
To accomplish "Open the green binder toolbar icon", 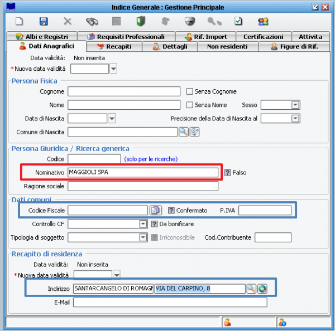I will pos(141,21).
